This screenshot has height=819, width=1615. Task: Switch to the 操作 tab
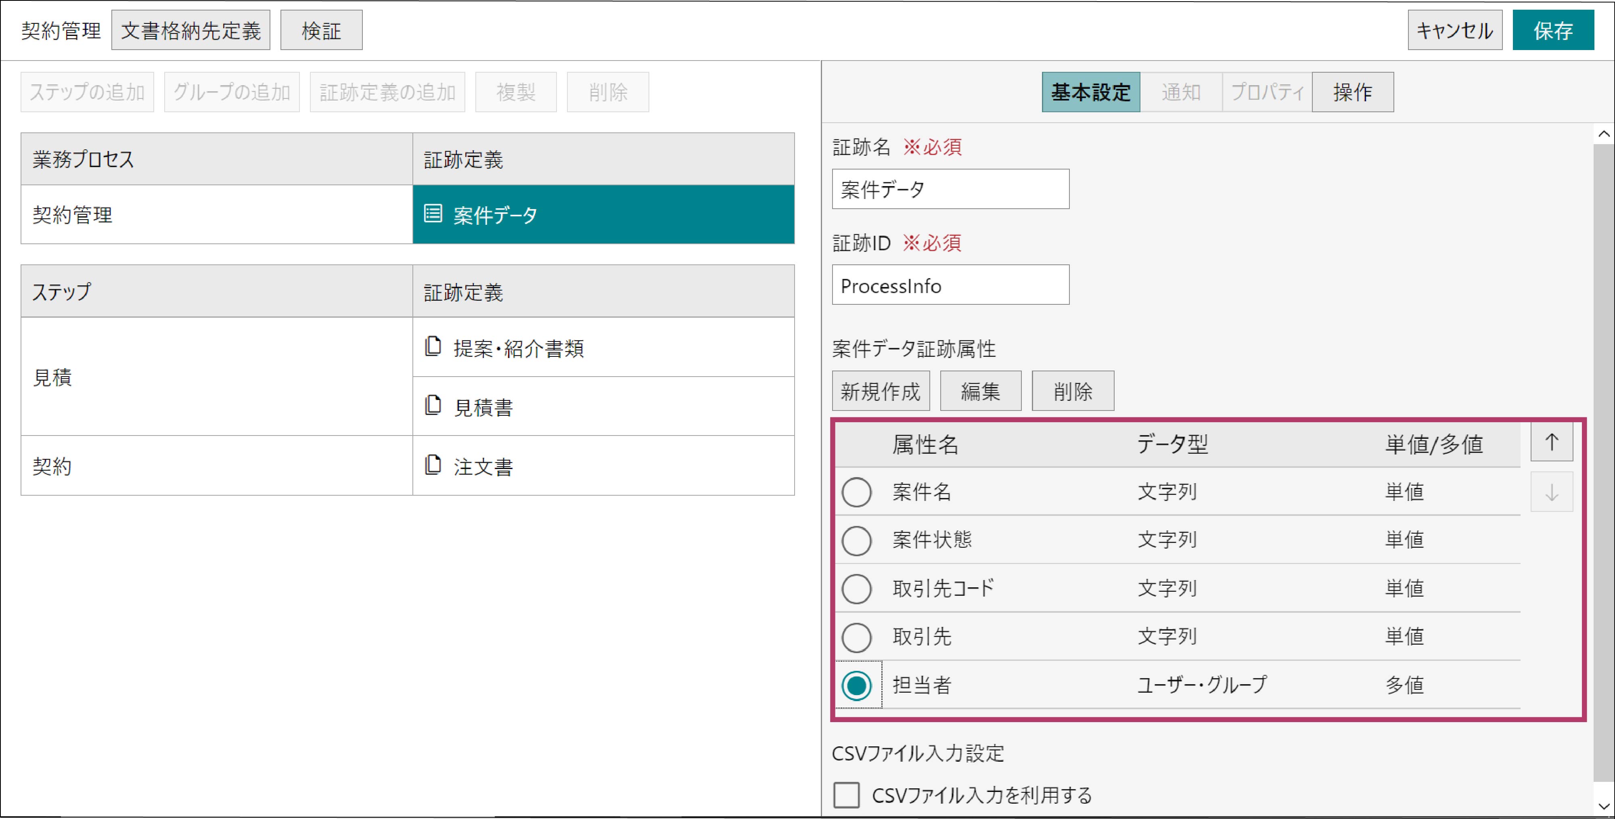click(1352, 92)
